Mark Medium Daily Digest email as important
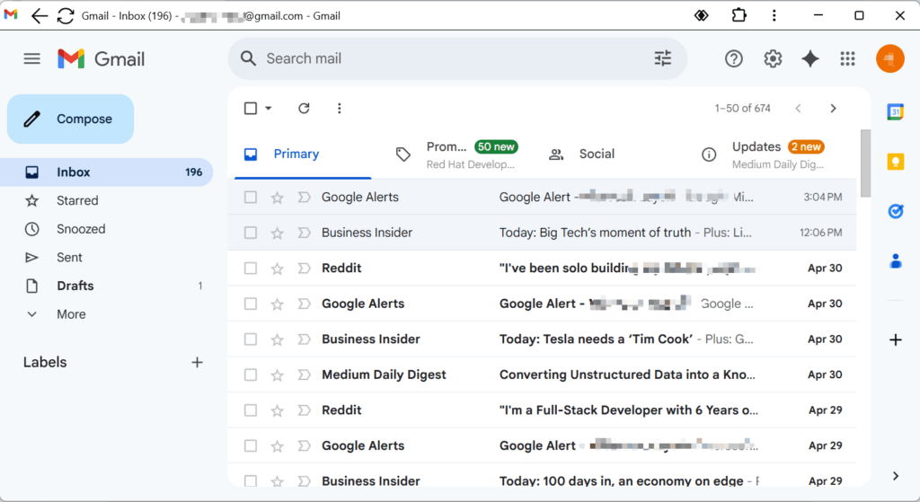The height and width of the screenshot is (502, 920). click(x=304, y=374)
